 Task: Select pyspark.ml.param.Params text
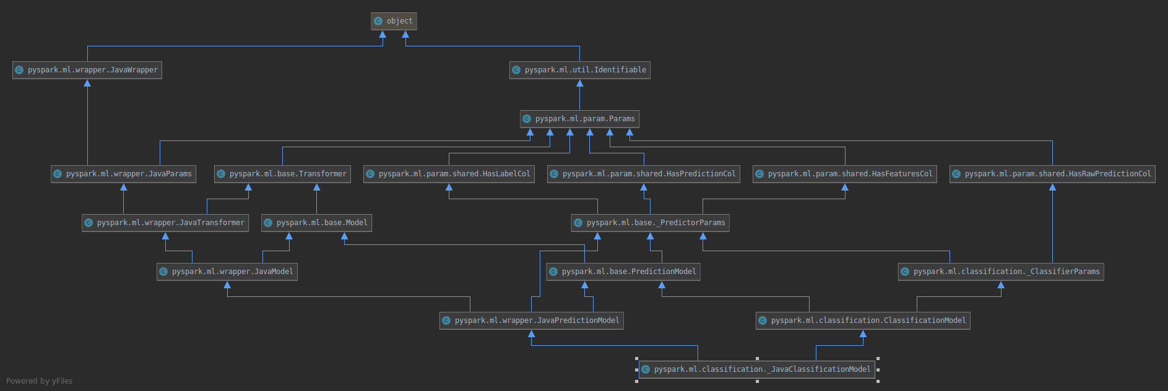pos(585,119)
